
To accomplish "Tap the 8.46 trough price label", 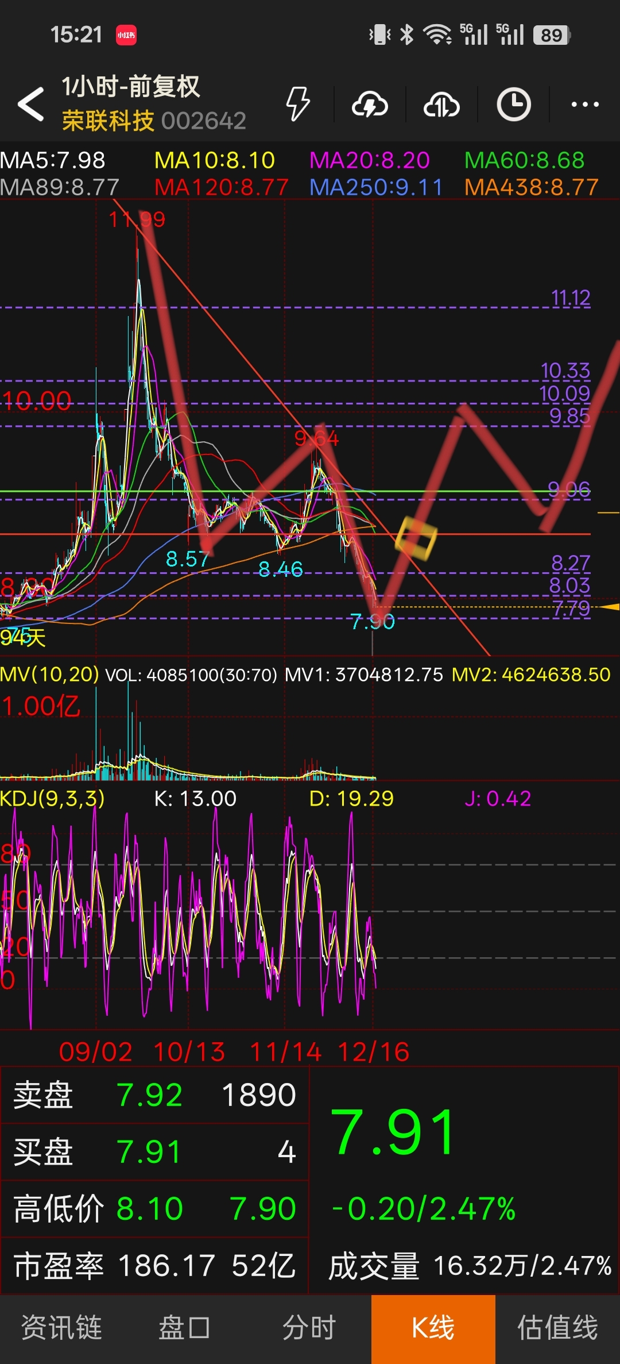I will [x=280, y=569].
